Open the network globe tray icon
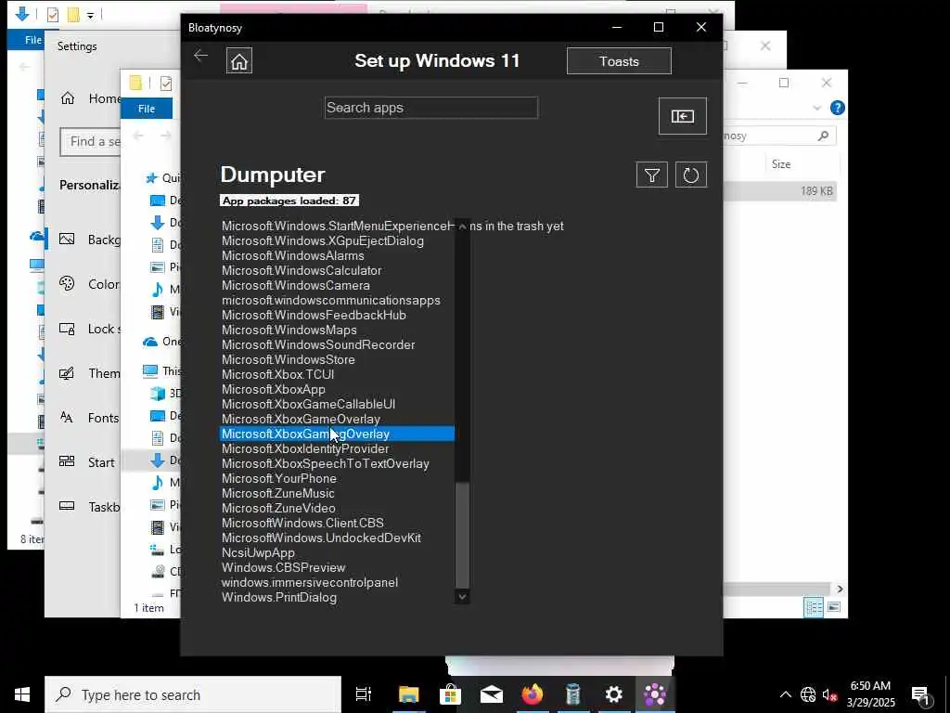The image size is (950, 713). (x=808, y=694)
